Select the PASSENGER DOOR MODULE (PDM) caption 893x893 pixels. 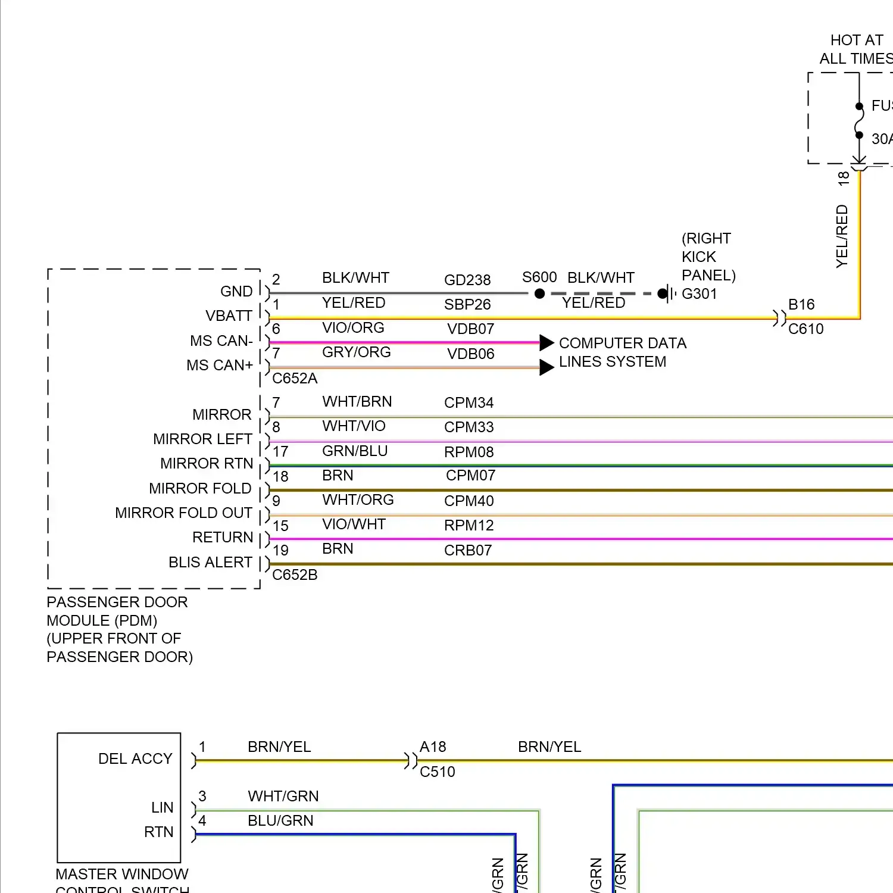coord(120,629)
